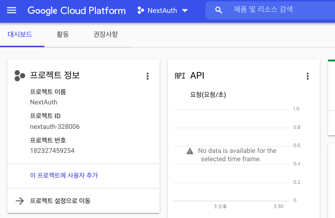Image resolution: width=335 pixels, height=218 pixels.
Task: Click the 프로젝트 정보 heading
Action: coord(55,75)
